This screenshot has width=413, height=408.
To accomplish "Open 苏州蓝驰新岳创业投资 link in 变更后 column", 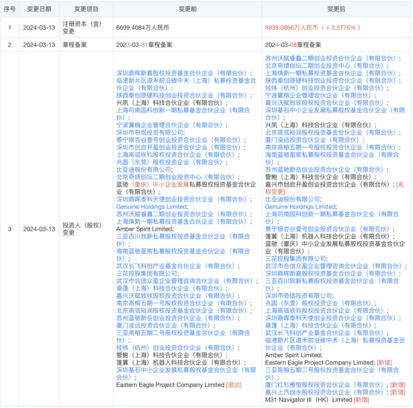I will 324,169.
